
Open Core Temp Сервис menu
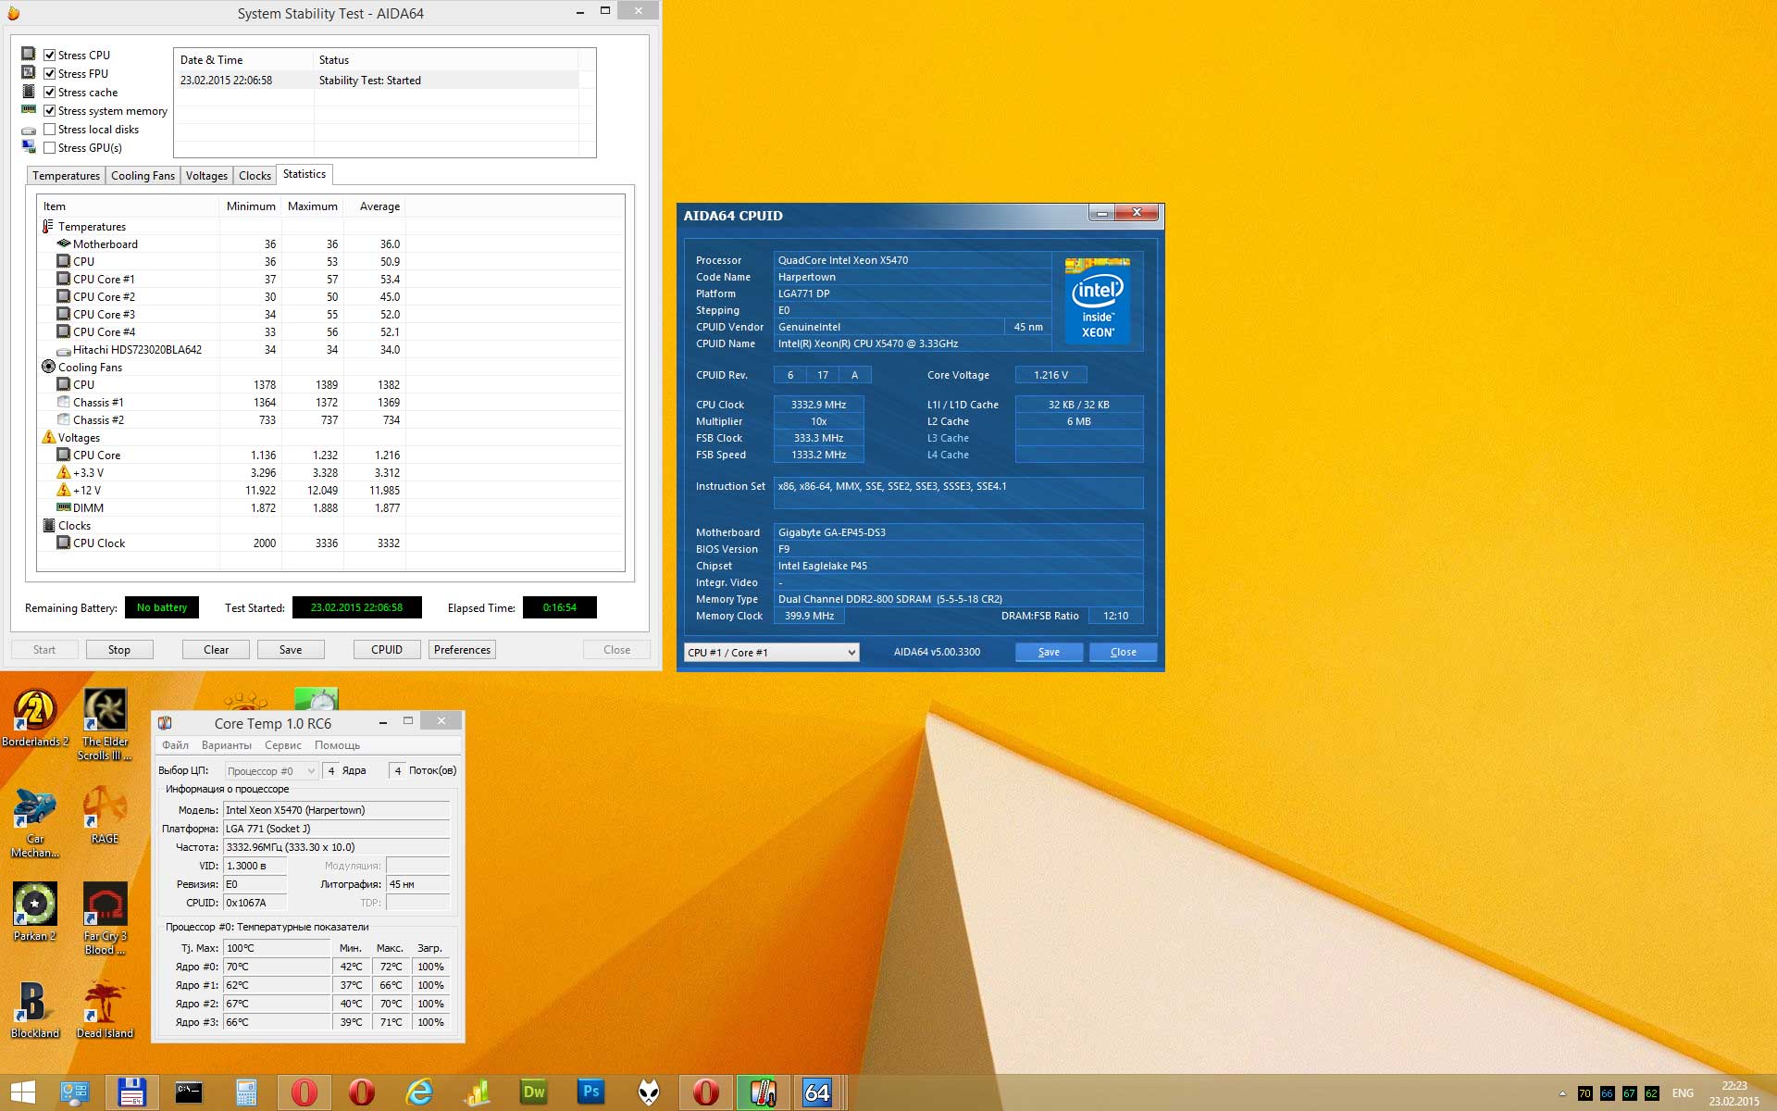pyautogui.click(x=282, y=745)
